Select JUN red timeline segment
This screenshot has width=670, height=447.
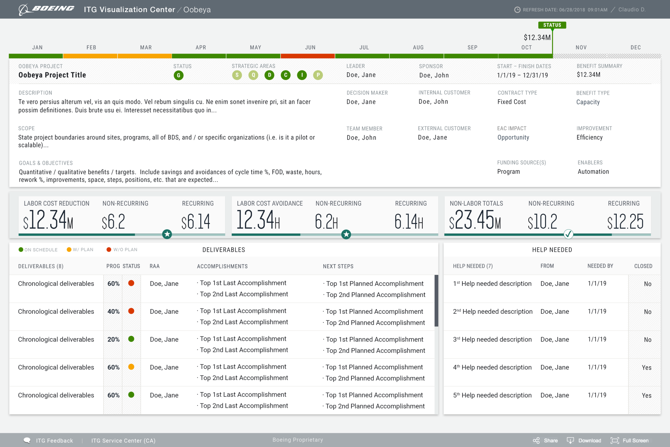pyautogui.click(x=308, y=56)
